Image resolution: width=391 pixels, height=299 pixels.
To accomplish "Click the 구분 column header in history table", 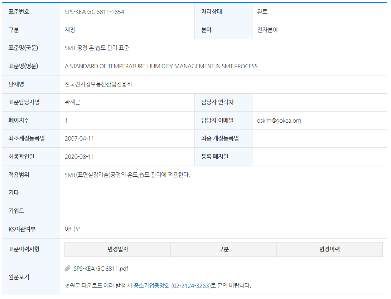I will pos(223,250).
